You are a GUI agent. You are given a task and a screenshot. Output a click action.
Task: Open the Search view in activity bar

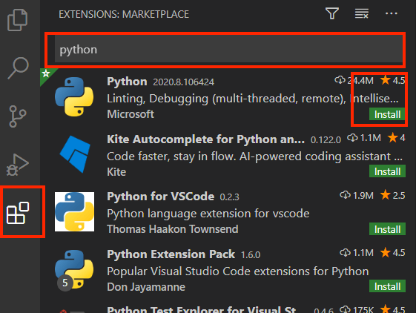click(18, 68)
